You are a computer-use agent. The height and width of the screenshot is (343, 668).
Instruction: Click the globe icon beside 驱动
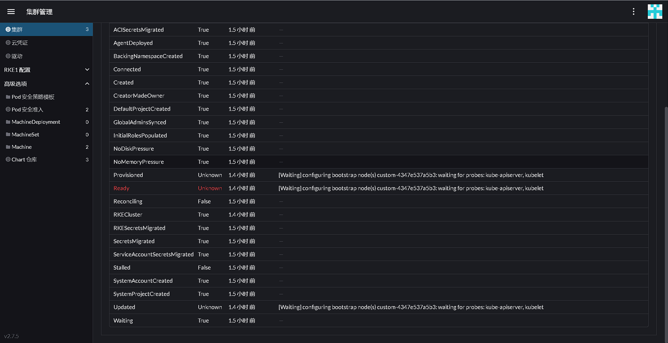click(8, 57)
